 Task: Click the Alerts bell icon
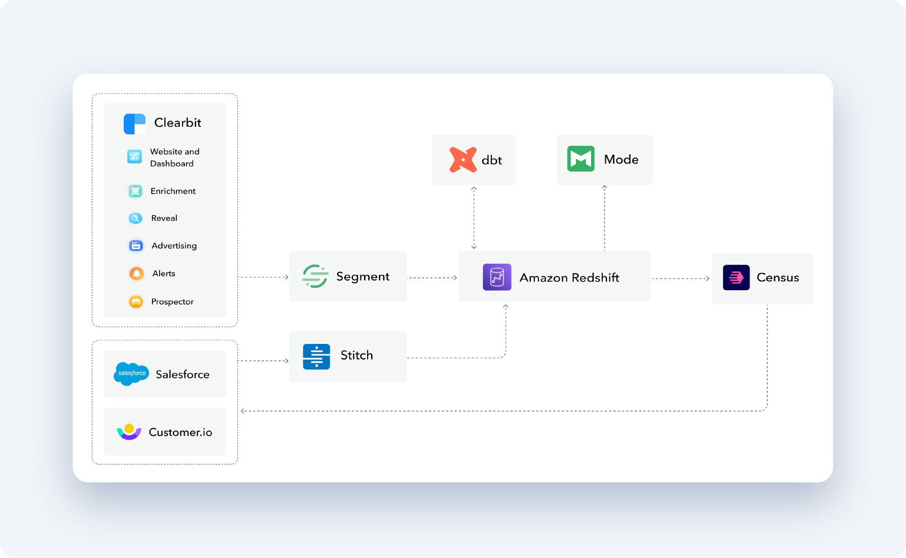tap(135, 273)
